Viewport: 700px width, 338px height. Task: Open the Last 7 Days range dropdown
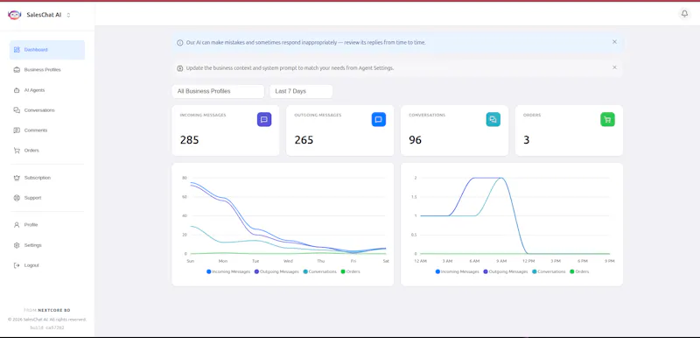(301, 91)
